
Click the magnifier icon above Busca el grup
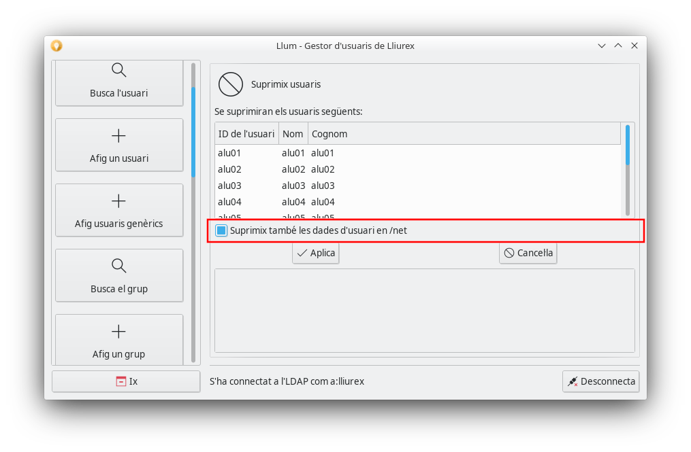click(x=118, y=266)
